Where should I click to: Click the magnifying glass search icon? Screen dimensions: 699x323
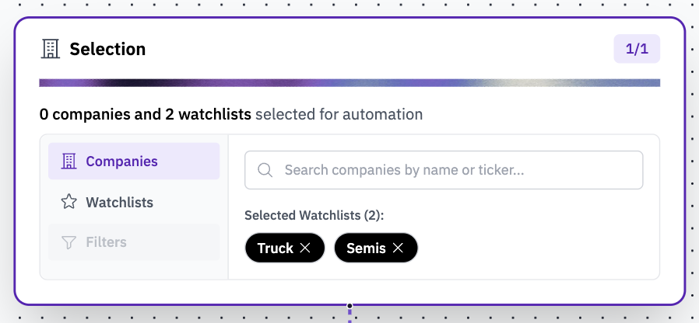tap(265, 170)
